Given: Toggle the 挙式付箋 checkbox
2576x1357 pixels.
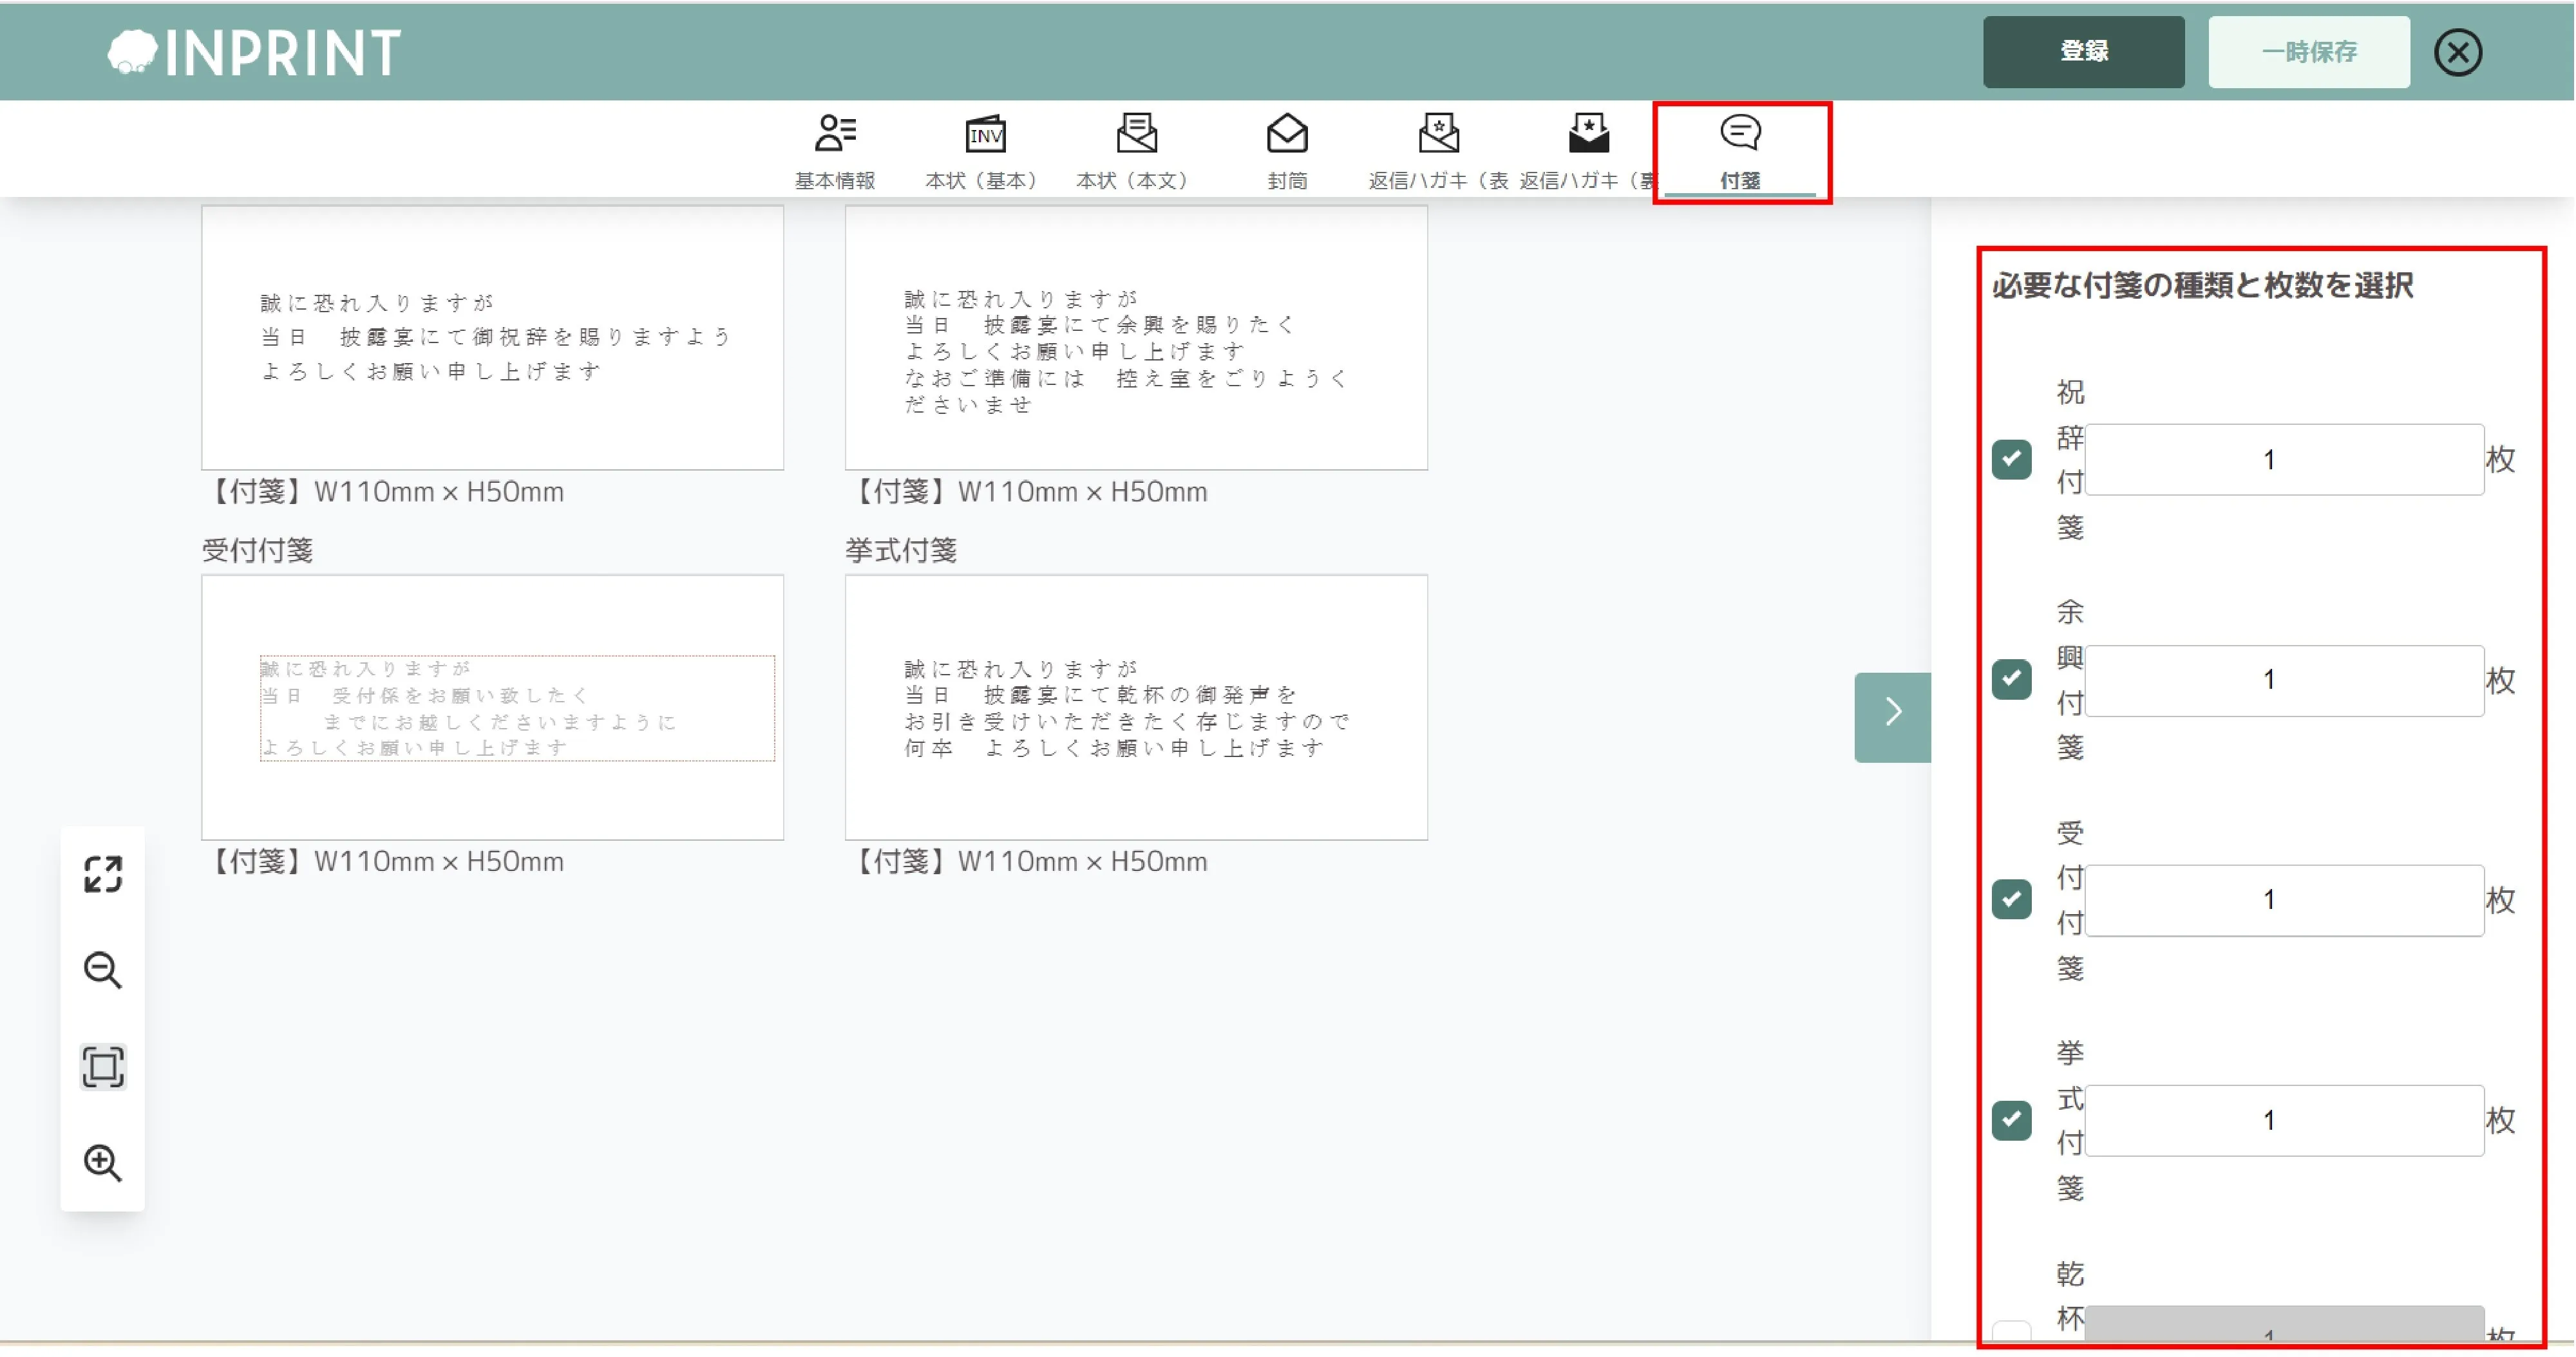Looking at the screenshot, I should coord(2011,1119).
